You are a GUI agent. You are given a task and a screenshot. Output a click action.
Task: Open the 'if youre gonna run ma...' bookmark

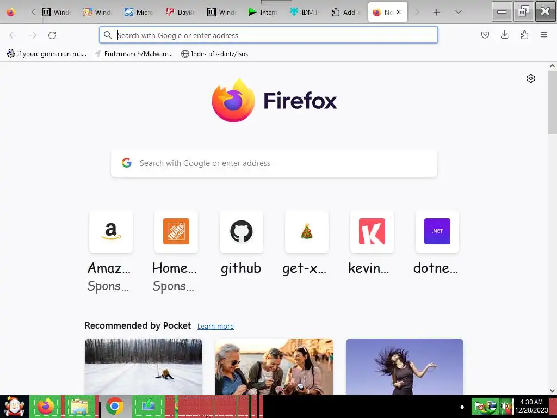point(47,54)
